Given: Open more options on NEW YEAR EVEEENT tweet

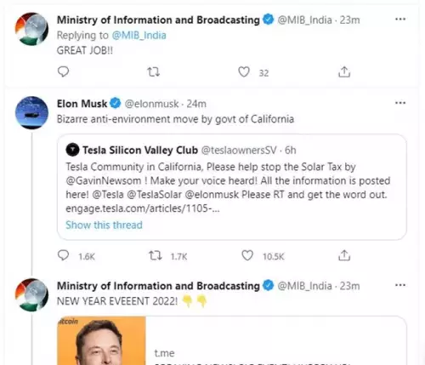Looking at the screenshot, I should click(400, 285).
